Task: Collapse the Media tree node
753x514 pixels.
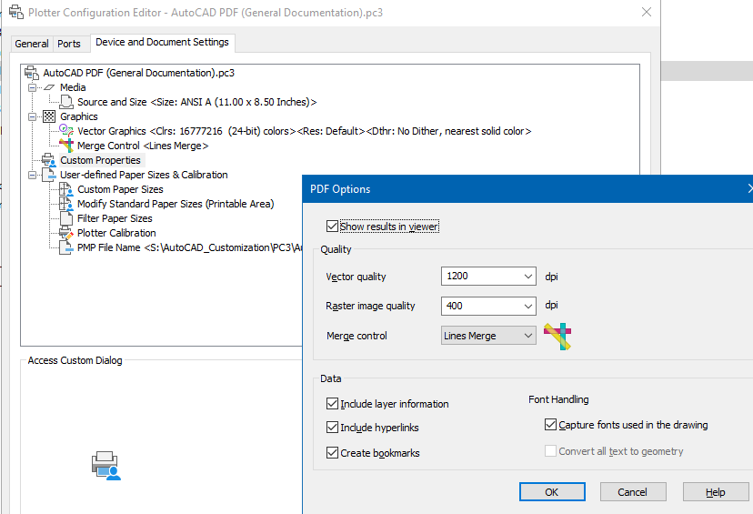Action: pos(32,87)
